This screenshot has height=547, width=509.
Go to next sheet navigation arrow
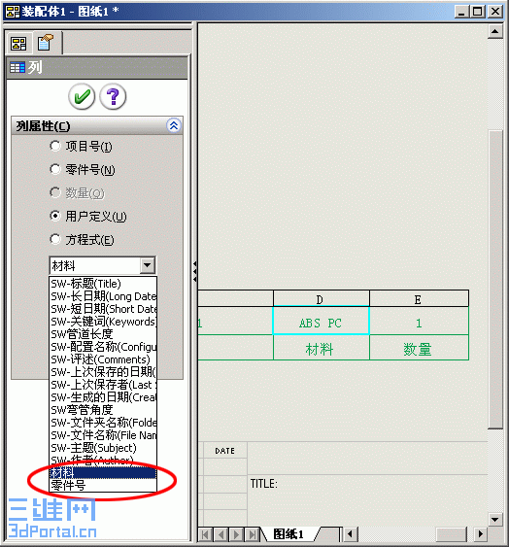pyautogui.click(x=237, y=534)
